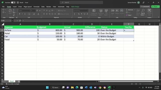Click the Percent Style icon
The height and width of the screenshot is (90, 161).
point(79,14)
